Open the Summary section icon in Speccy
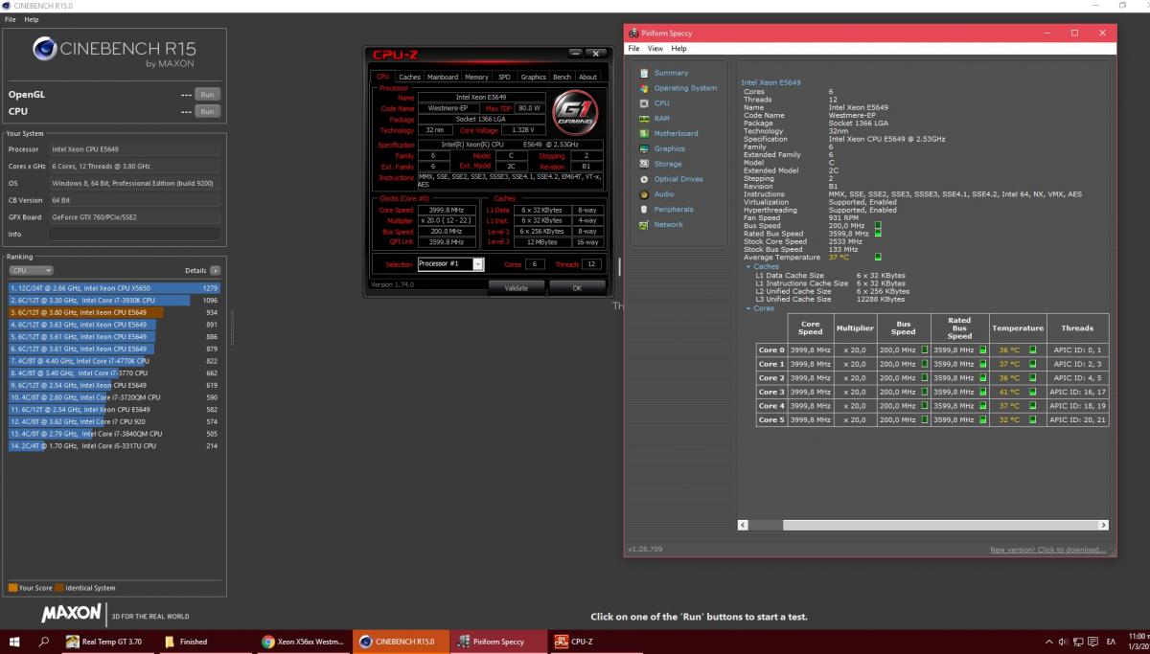This screenshot has height=654, width=1150. tap(644, 73)
